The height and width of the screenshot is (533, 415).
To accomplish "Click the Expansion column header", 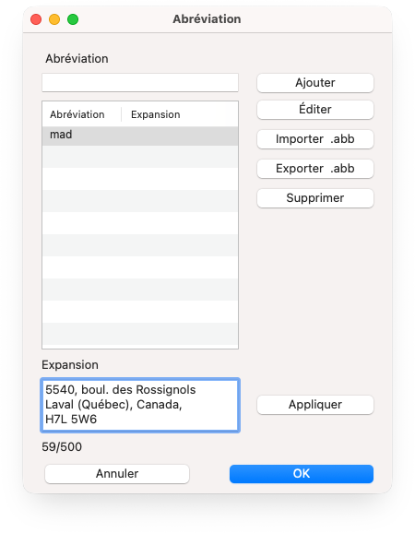I will pos(156,114).
